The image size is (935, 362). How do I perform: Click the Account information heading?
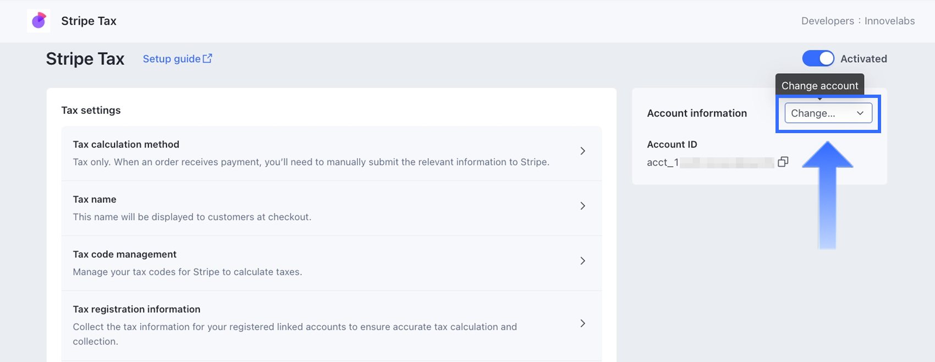[x=697, y=113]
